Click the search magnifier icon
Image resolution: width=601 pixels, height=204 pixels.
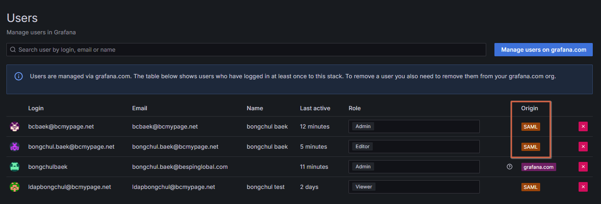[x=13, y=49]
